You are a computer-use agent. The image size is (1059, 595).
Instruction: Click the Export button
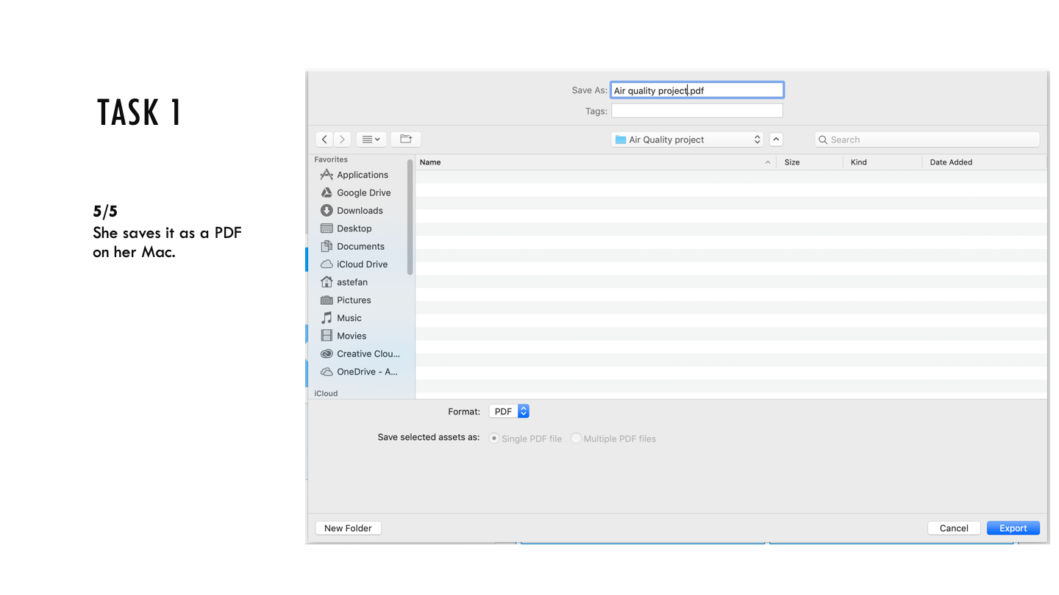pos(1013,528)
